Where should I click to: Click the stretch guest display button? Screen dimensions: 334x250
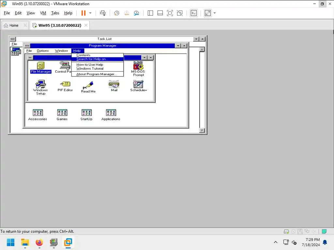[x=208, y=13]
